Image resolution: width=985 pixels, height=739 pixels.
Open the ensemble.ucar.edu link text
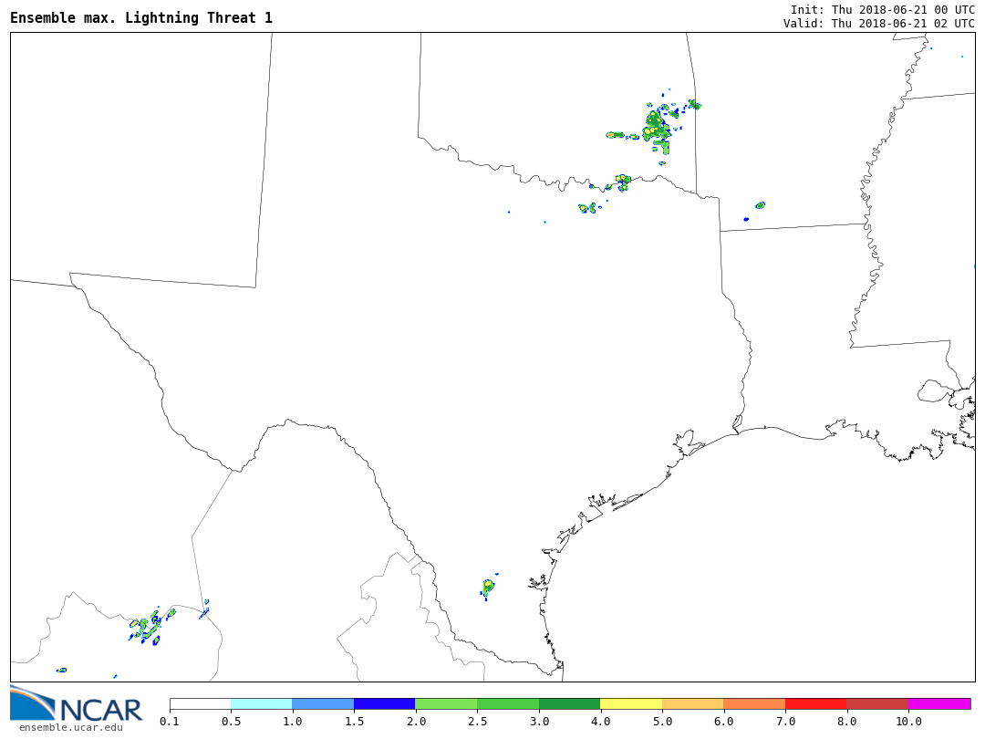point(70,727)
